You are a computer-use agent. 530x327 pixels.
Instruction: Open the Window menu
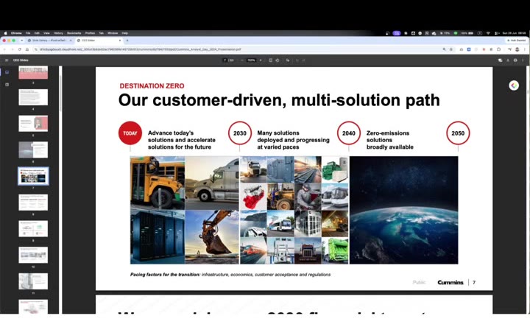pos(113,33)
